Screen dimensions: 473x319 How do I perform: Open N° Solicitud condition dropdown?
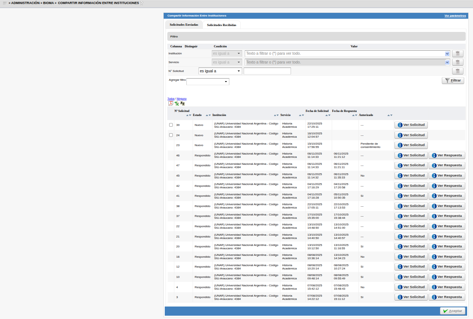click(x=220, y=71)
